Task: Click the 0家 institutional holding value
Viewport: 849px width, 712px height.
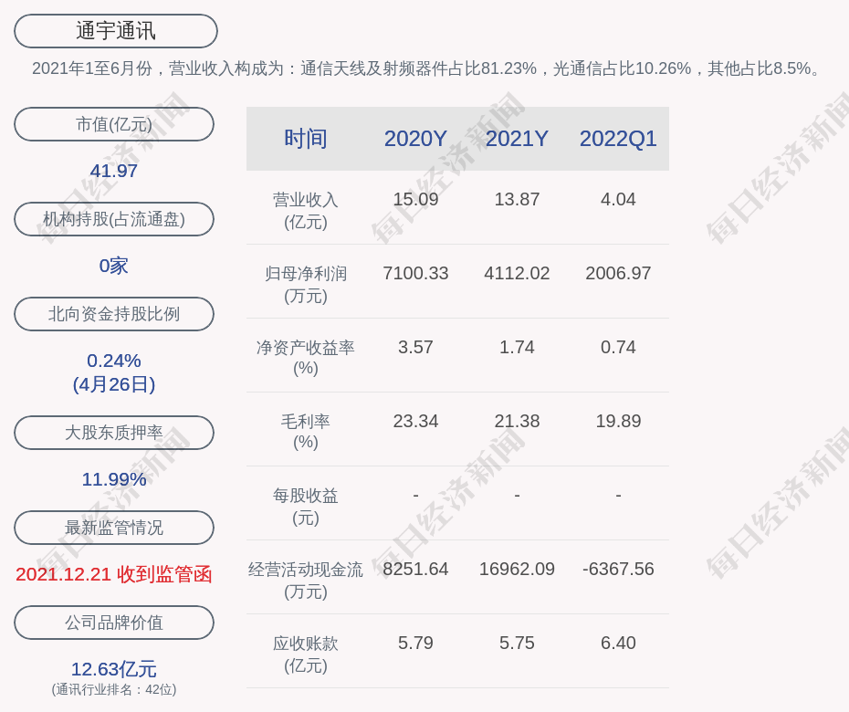Action: (x=114, y=266)
